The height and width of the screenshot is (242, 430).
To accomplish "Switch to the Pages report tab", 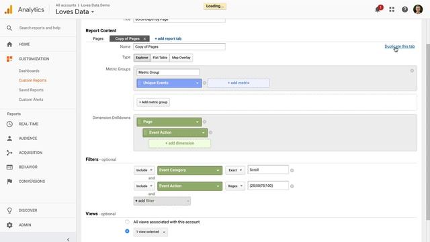I will coord(98,39).
